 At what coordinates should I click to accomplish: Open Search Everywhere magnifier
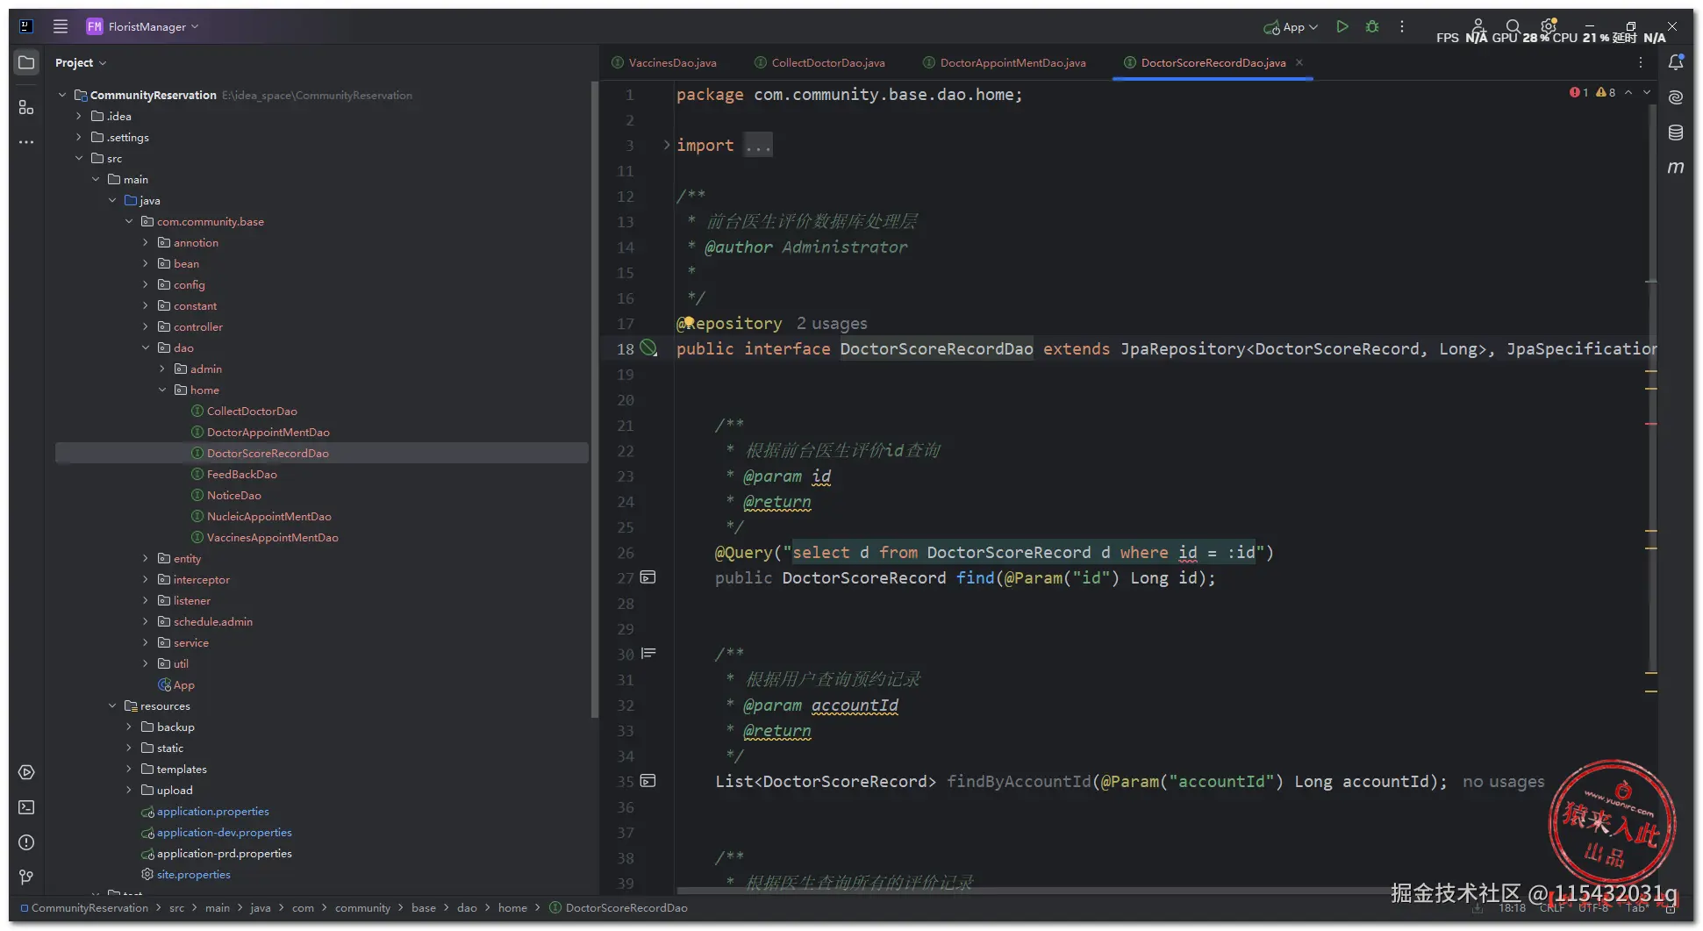pyautogui.click(x=1513, y=26)
